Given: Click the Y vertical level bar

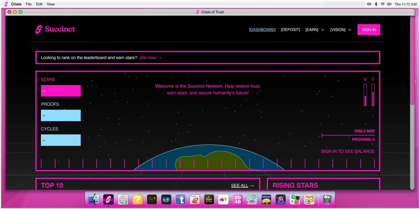Looking at the screenshot, I should [x=373, y=95].
